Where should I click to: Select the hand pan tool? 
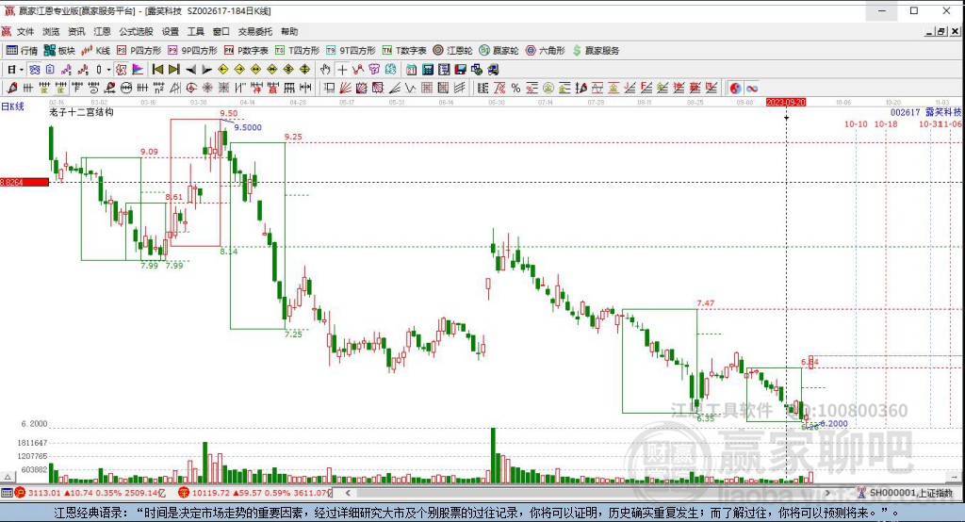point(325,70)
